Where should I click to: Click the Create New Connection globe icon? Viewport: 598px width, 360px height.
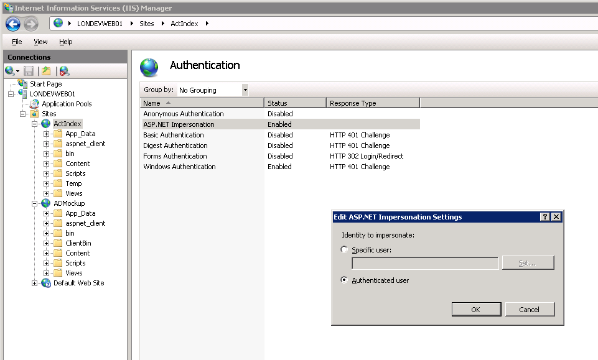coord(10,71)
